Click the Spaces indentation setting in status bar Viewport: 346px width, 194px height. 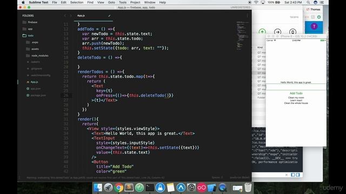(x=217, y=177)
